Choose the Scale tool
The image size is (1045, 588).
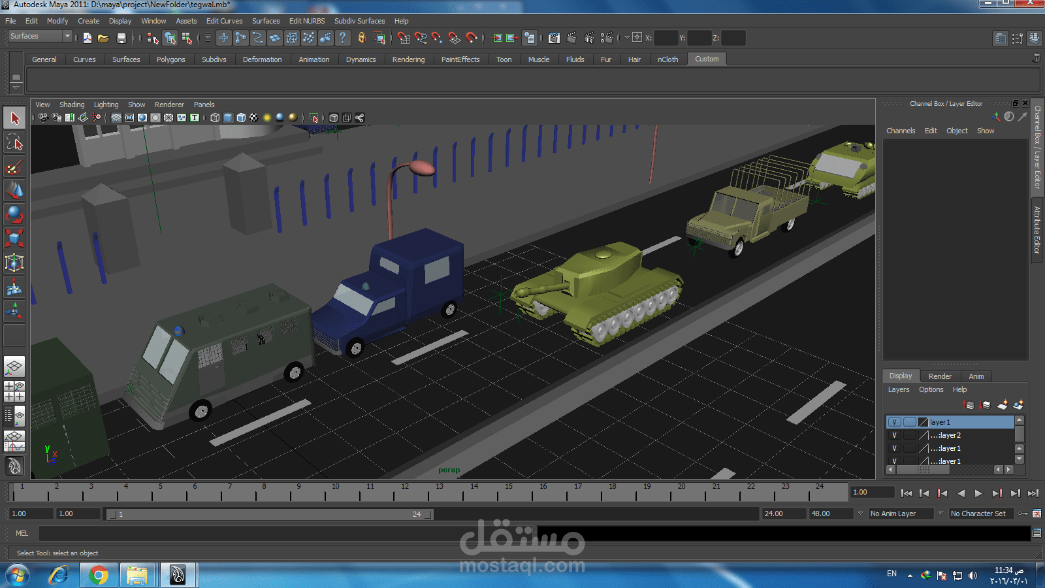click(x=14, y=238)
